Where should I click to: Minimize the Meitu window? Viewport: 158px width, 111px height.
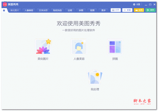tap(146, 5)
